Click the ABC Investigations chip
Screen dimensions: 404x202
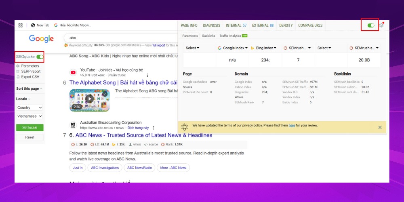(105, 168)
